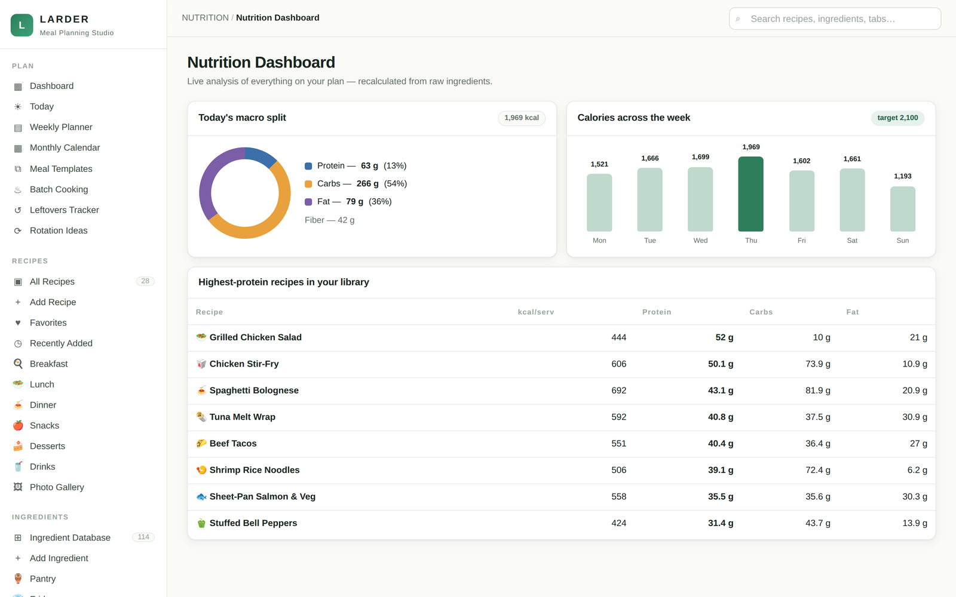Image resolution: width=956 pixels, height=597 pixels.
Task: Open the Breakfast category icon
Action: coord(18,364)
